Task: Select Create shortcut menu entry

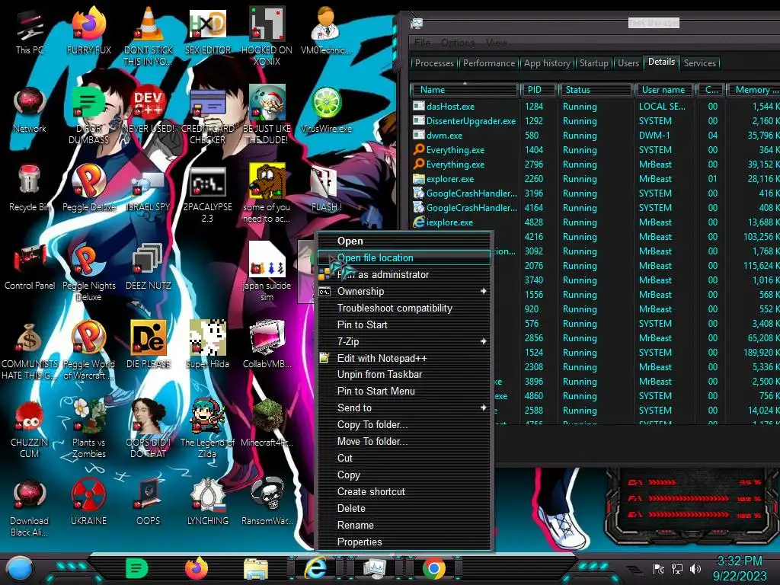Action: pos(404,491)
